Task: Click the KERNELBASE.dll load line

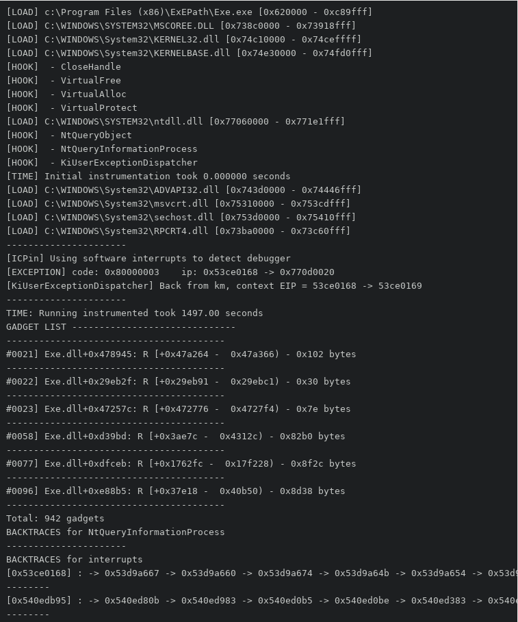Action: pos(189,53)
